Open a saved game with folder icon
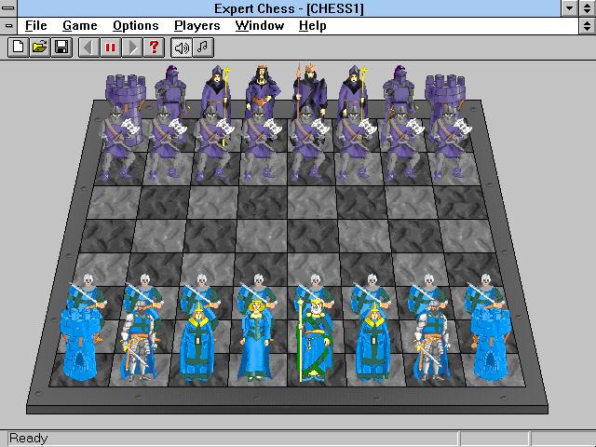The height and width of the screenshot is (447, 596). coord(40,47)
